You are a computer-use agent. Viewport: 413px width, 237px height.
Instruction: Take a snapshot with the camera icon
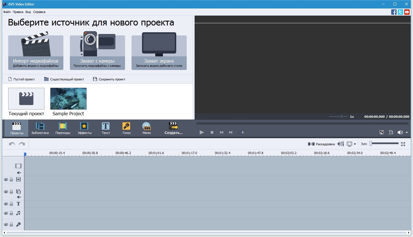(391, 132)
